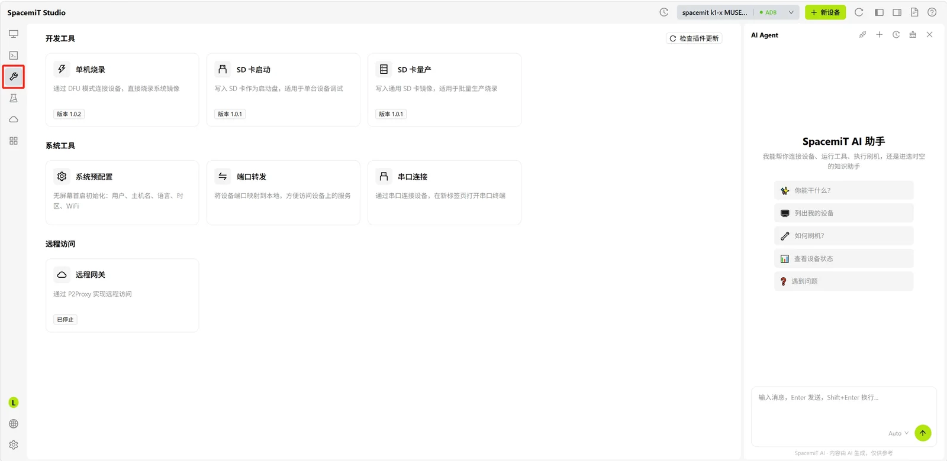Screen dimensions: 947x461
Task: Click the SpacemiT AI 助手 heading
Action: 843,141
